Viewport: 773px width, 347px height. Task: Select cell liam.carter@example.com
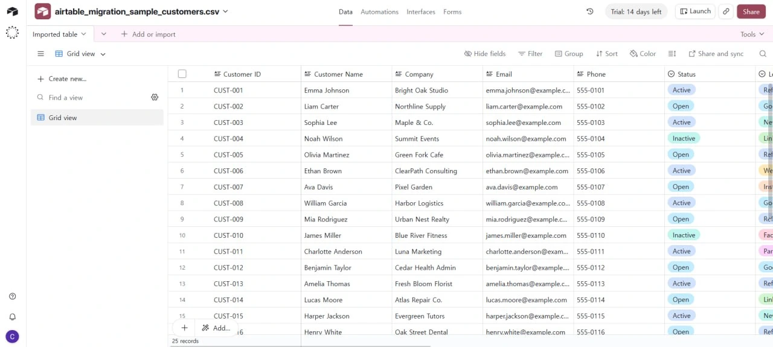528,106
